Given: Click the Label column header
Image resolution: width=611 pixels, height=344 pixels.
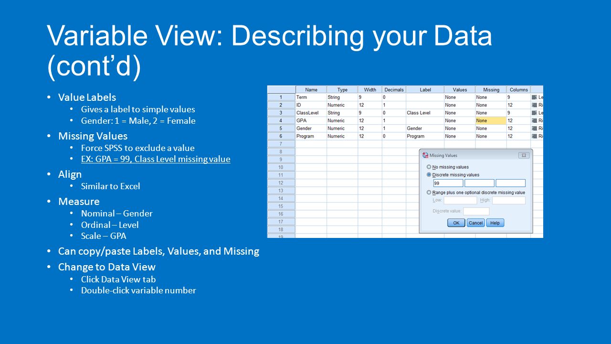Looking at the screenshot, I should click(425, 89).
